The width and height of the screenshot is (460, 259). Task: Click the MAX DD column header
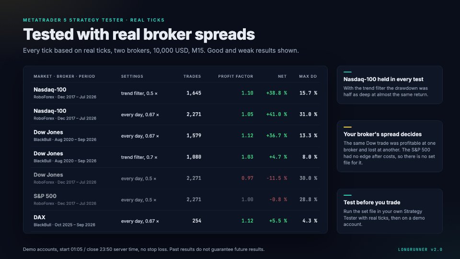pyautogui.click(x=308, y=76)
